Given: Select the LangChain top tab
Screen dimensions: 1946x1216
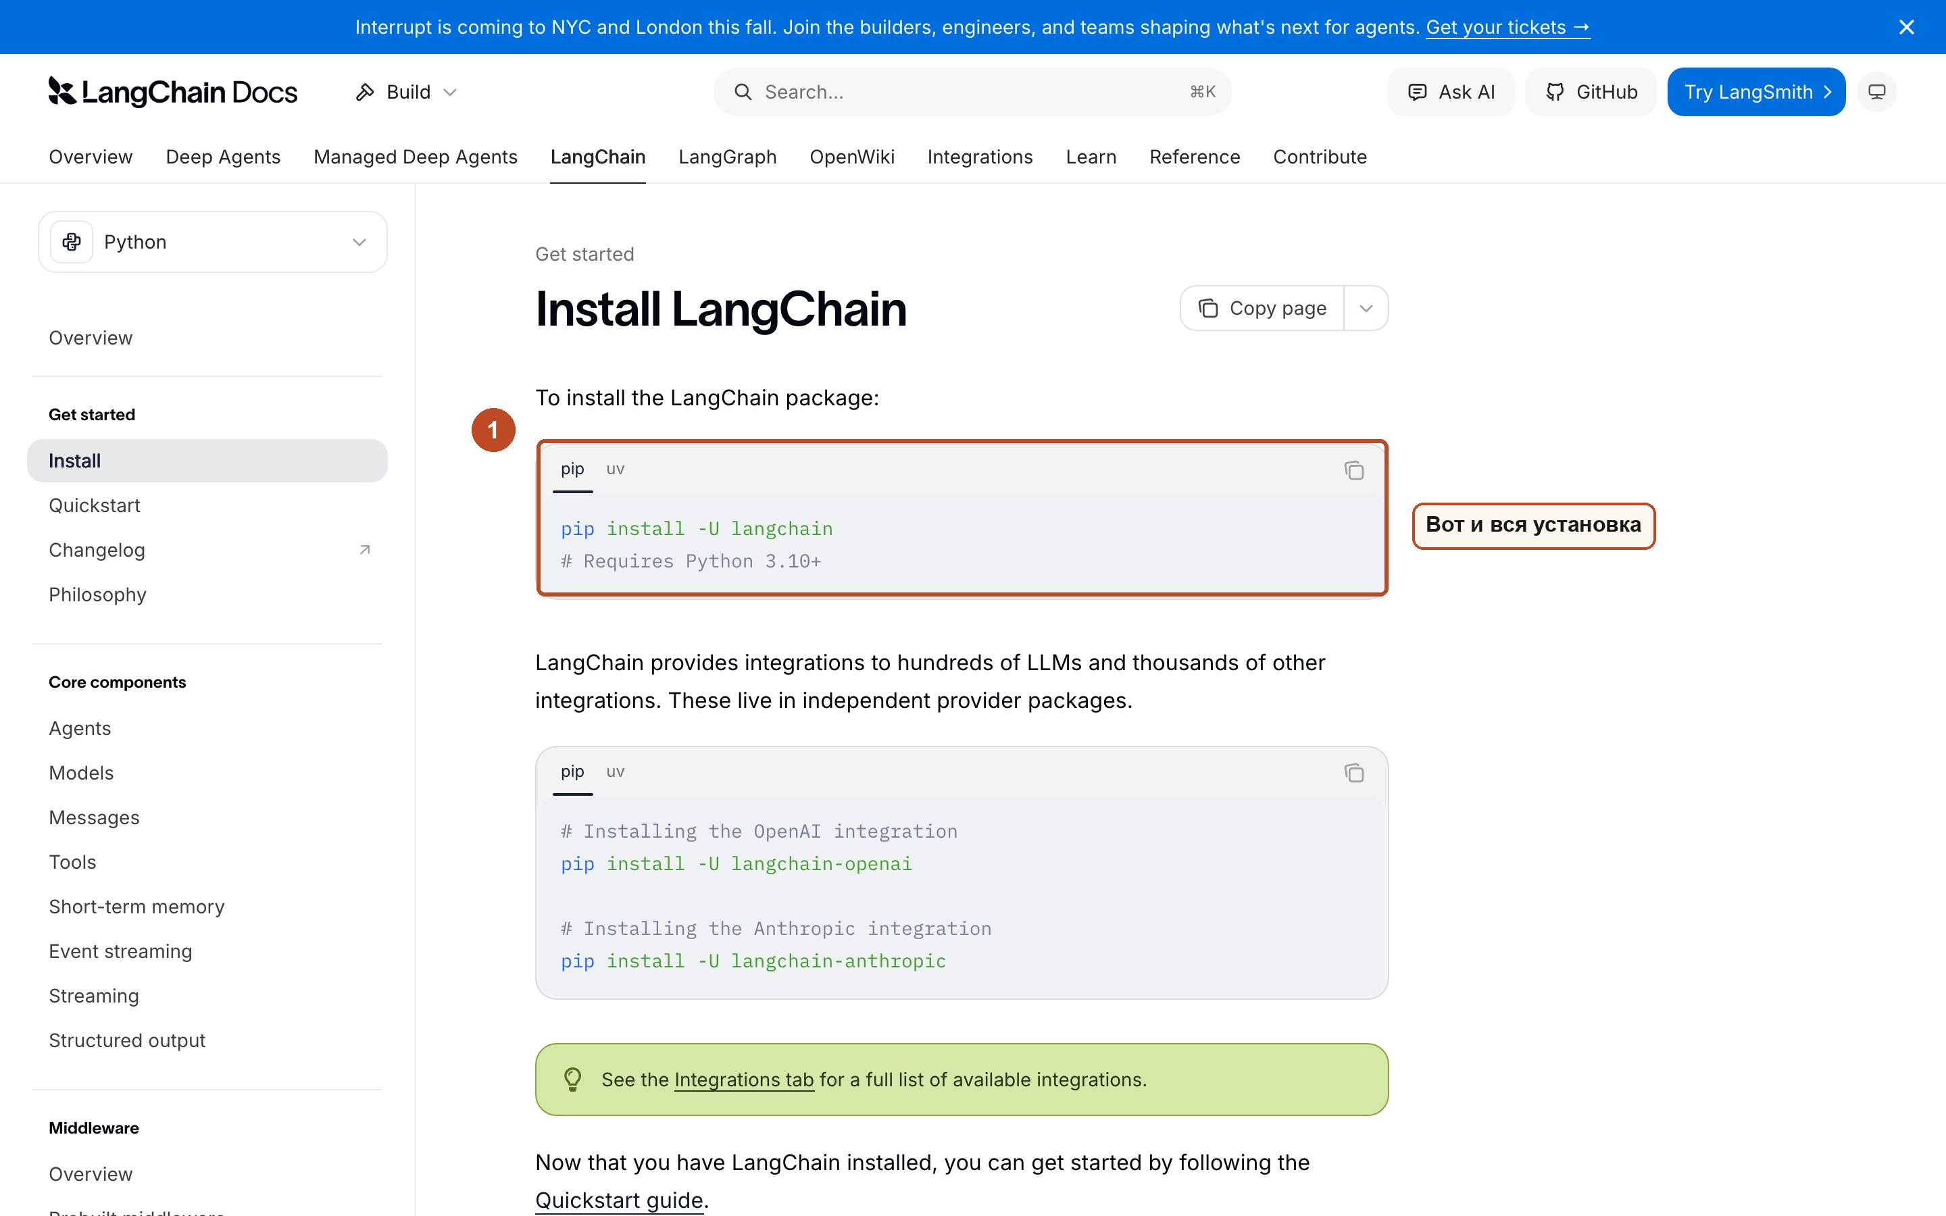Looking at the screenshot, I should tap(597, 157).
